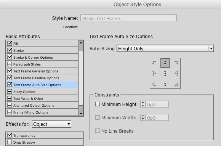Toggle the Transparency effect checkbox
The height and width of the screenshot is (146, 221).
pyautogui.click(x=10, y=135)
